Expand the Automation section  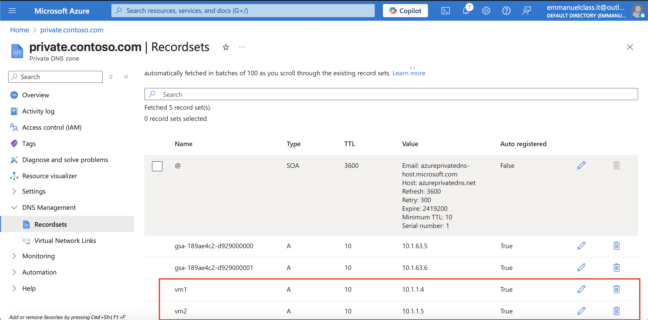[x=14, y=272]
